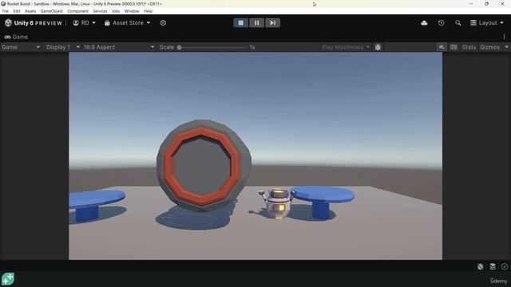Pause the running game
Viewport: 511px width, 287px height.
click(256, 23)
